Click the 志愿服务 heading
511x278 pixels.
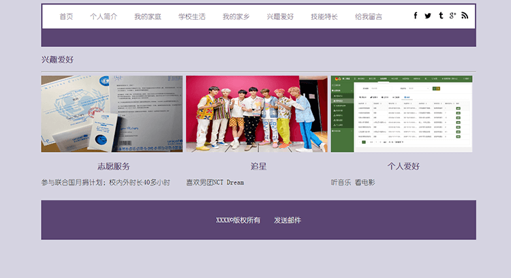113,166
